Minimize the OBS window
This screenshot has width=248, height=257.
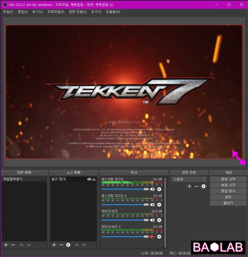[x=217, y=4]
